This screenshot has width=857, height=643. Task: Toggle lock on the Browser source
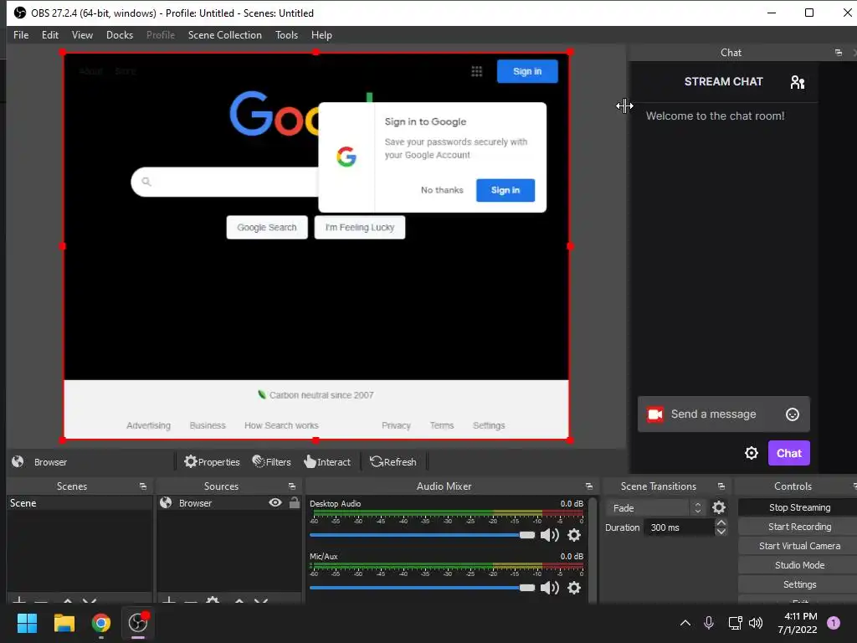(294, 502)
